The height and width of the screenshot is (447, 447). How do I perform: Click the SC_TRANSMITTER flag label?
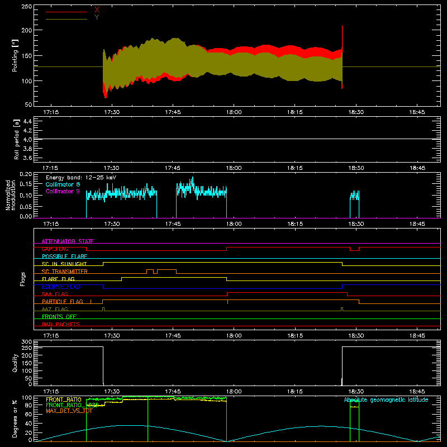[x=65, y=272]
